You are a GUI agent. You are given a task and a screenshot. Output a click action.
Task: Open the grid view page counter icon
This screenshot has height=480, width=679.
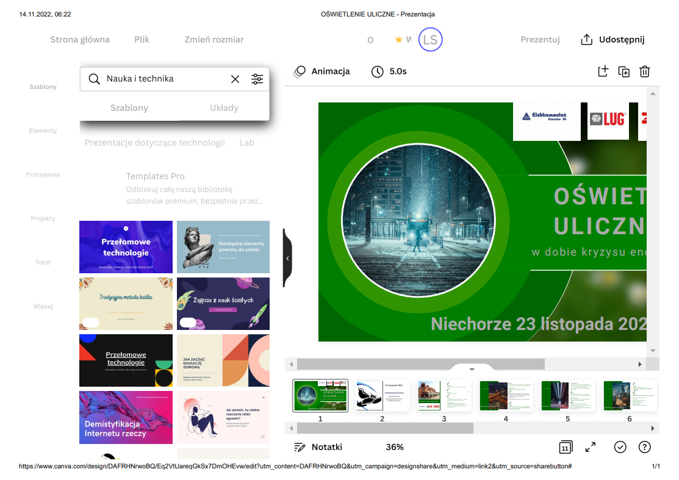[565, 447]
